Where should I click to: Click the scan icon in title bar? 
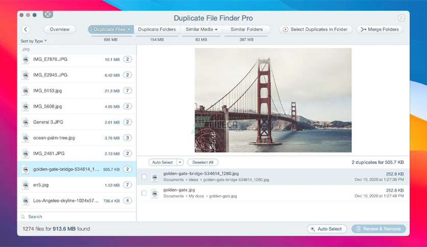[x=48, y=14]
